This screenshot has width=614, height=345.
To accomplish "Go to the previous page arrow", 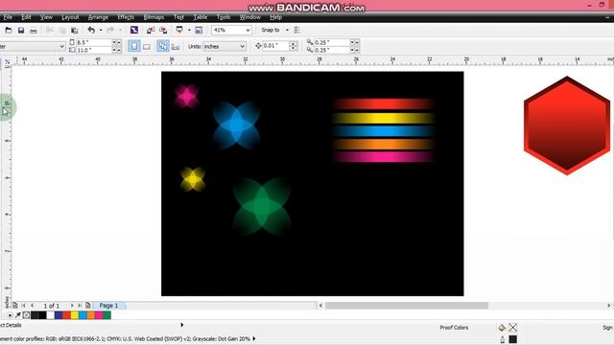I will click(x=32, y=305).
